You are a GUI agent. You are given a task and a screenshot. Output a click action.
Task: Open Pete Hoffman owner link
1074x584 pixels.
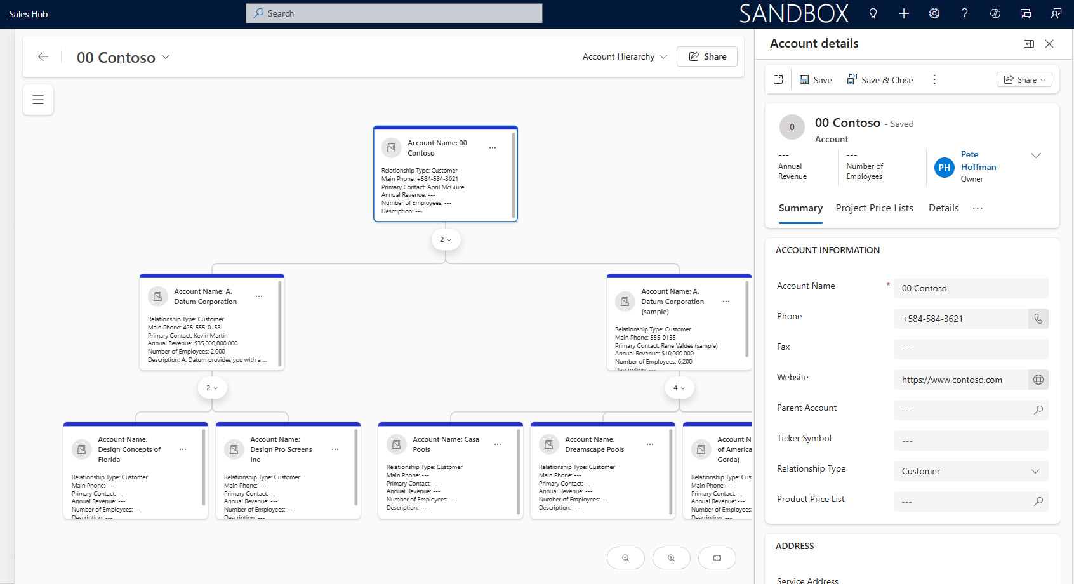pos(978,161)
